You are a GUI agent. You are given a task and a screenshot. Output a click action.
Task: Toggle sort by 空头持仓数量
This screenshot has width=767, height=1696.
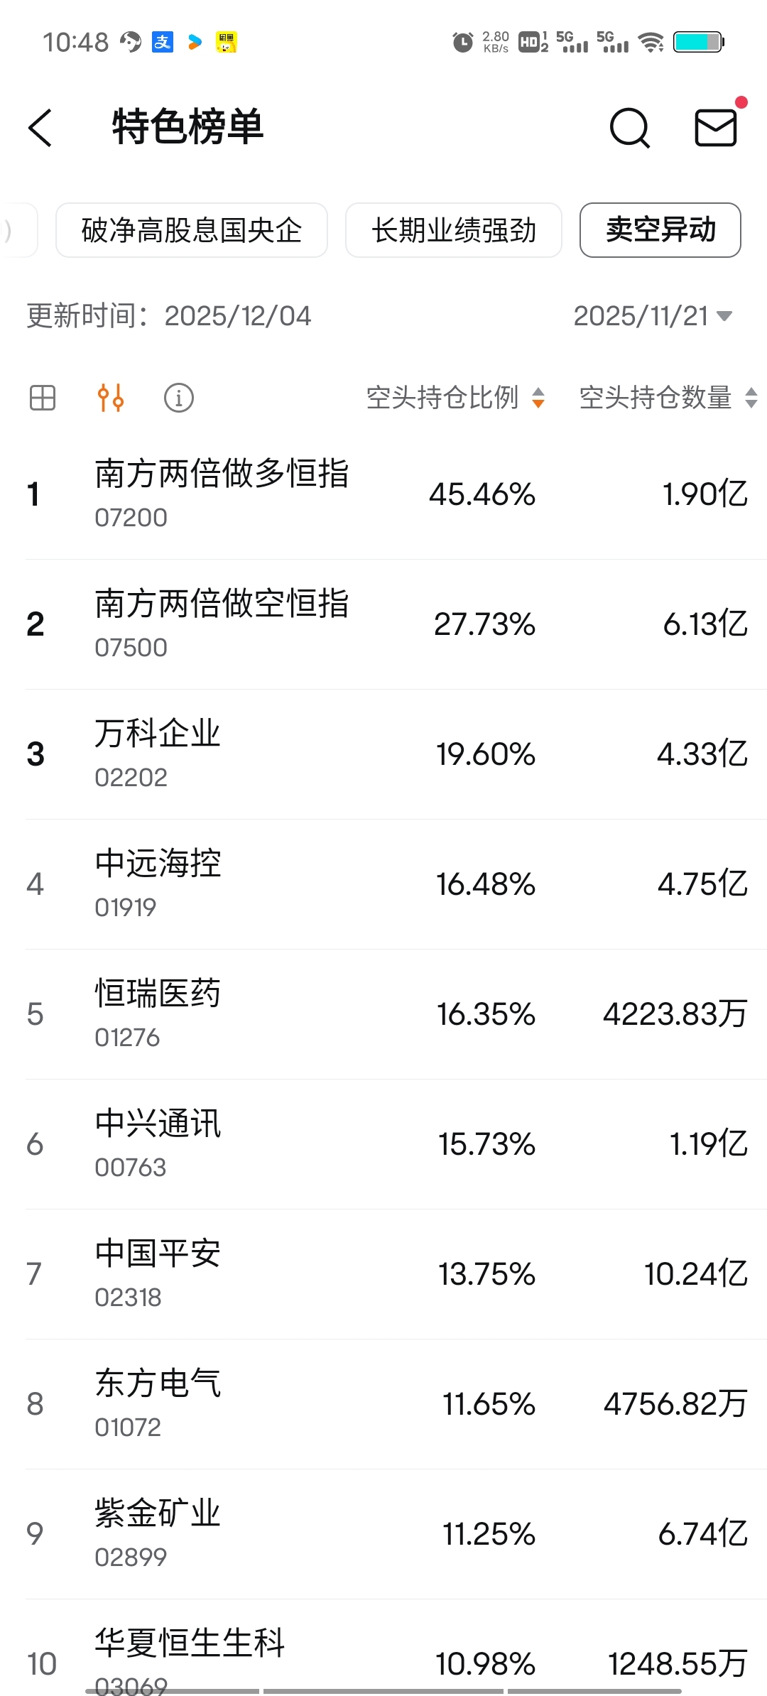(x=668, y=398)
